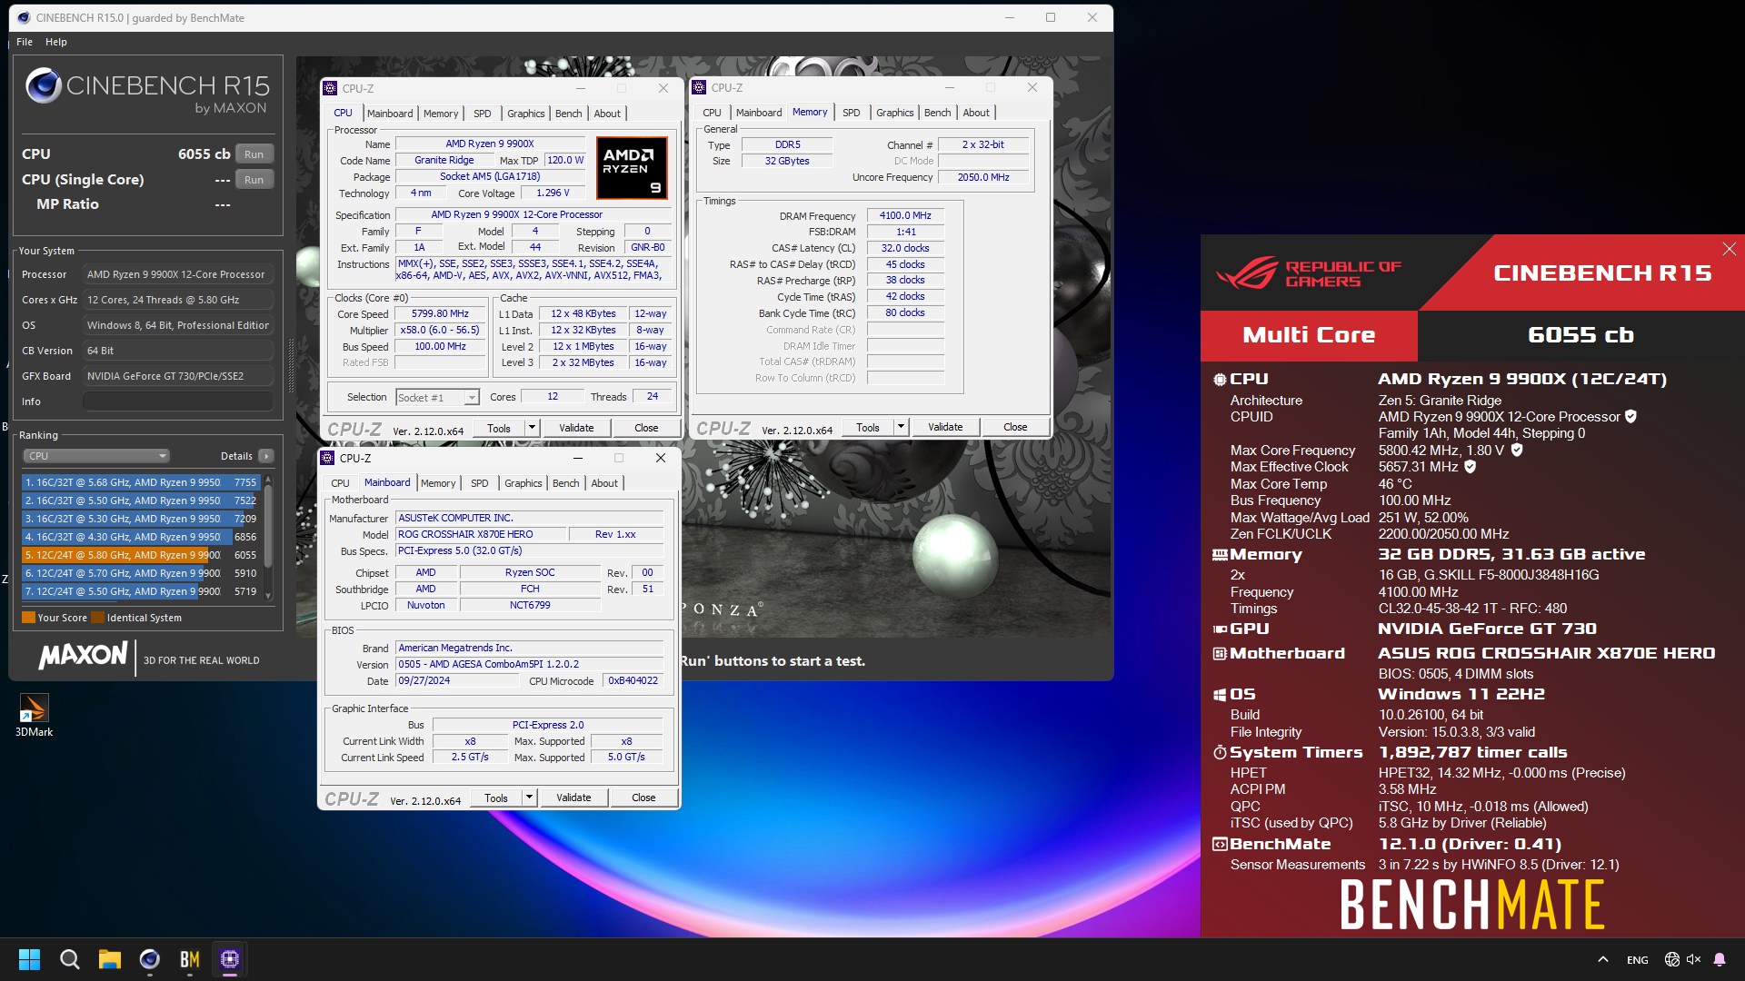Open the Cinebench File menu
This screenshot has width=1745, height=981.
point(25,42)
